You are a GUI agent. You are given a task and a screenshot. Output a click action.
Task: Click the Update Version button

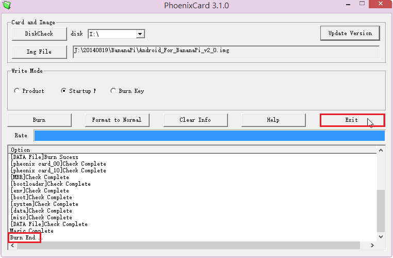point(350,34)
